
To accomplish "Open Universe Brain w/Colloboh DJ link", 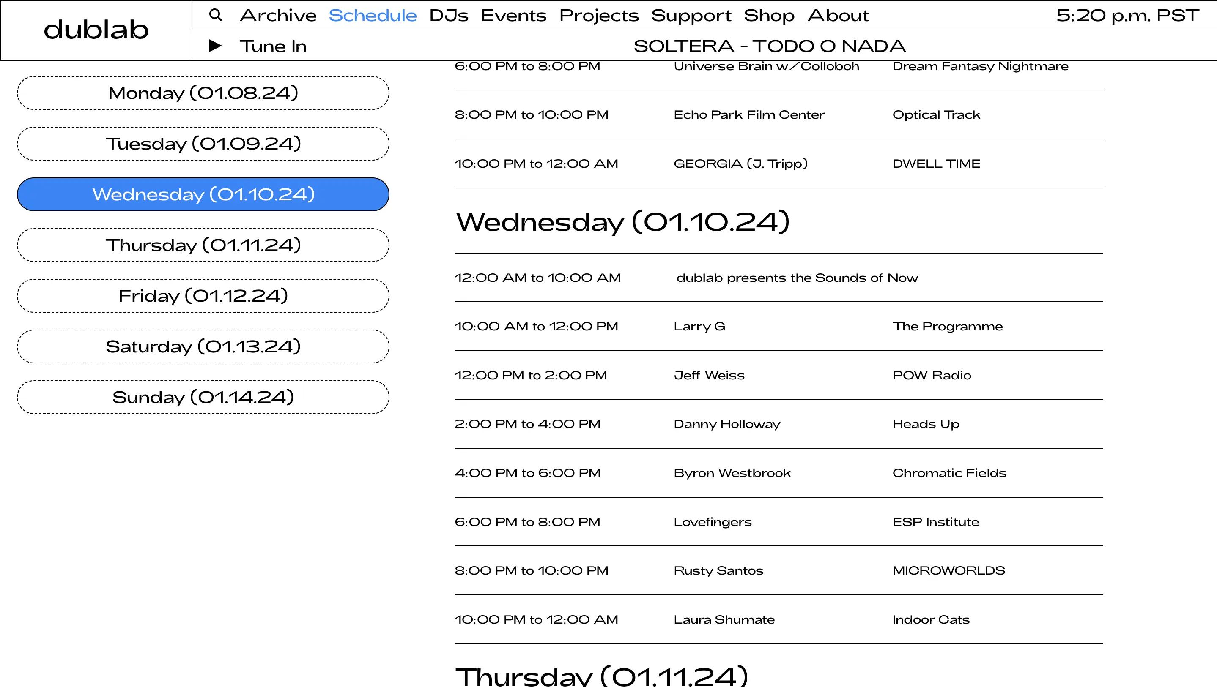I will (x=766, y=66).
